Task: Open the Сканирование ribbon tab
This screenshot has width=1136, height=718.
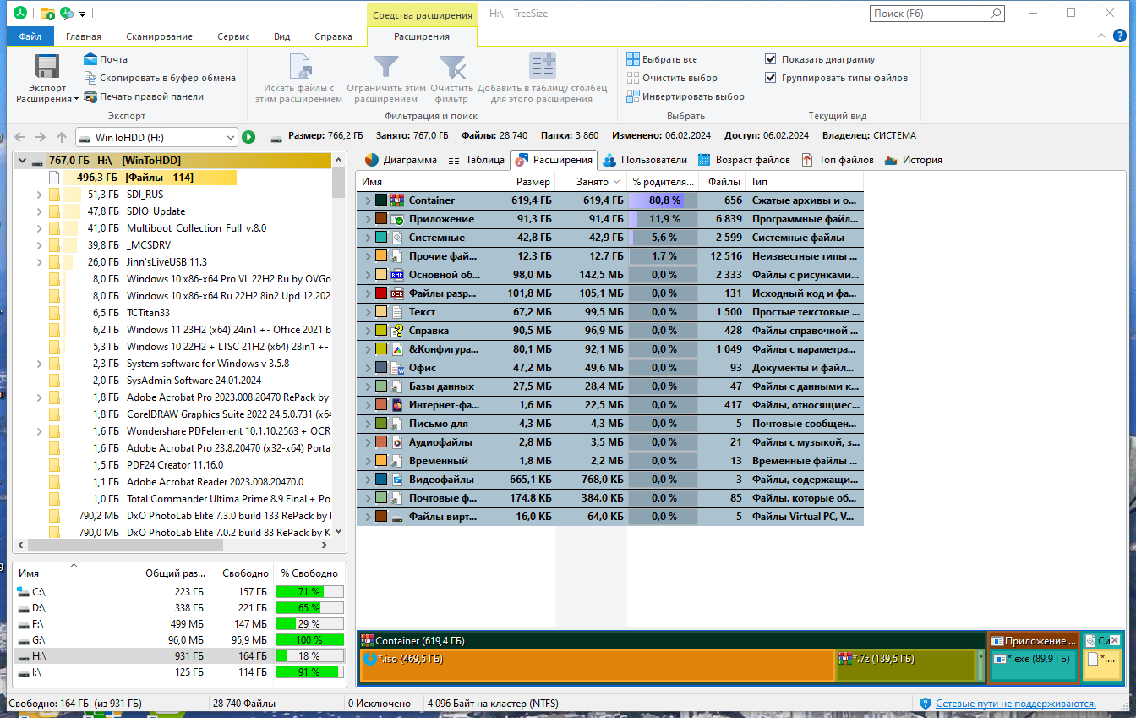Action: pyautogui.click(x=160, y=36)
